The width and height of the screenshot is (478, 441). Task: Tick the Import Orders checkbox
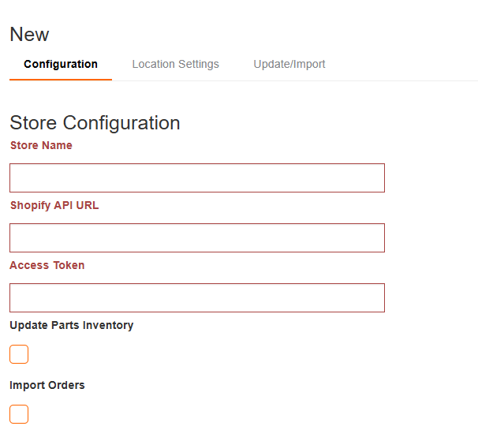point(19,414)
